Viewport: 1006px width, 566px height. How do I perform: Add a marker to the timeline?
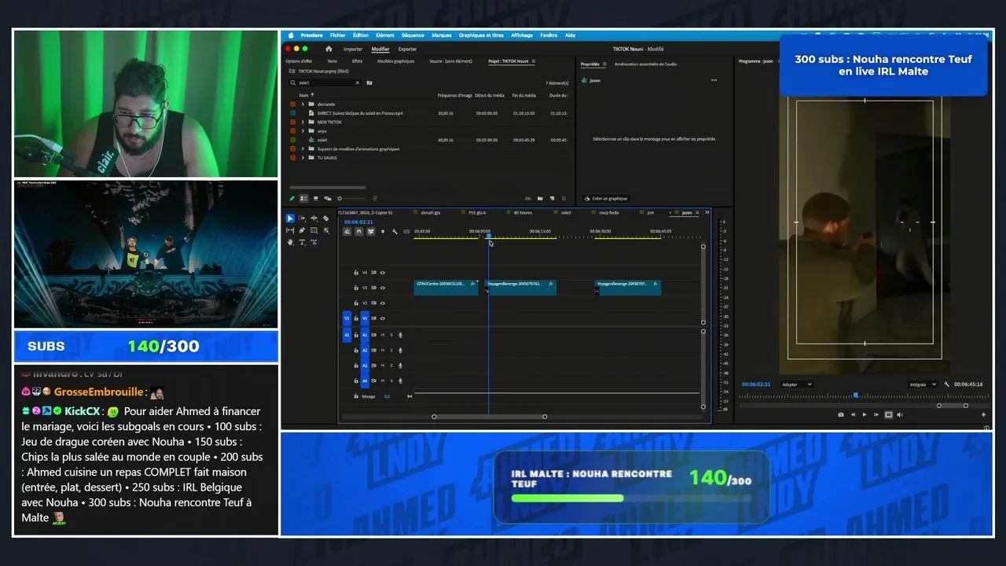coord(383,231)
